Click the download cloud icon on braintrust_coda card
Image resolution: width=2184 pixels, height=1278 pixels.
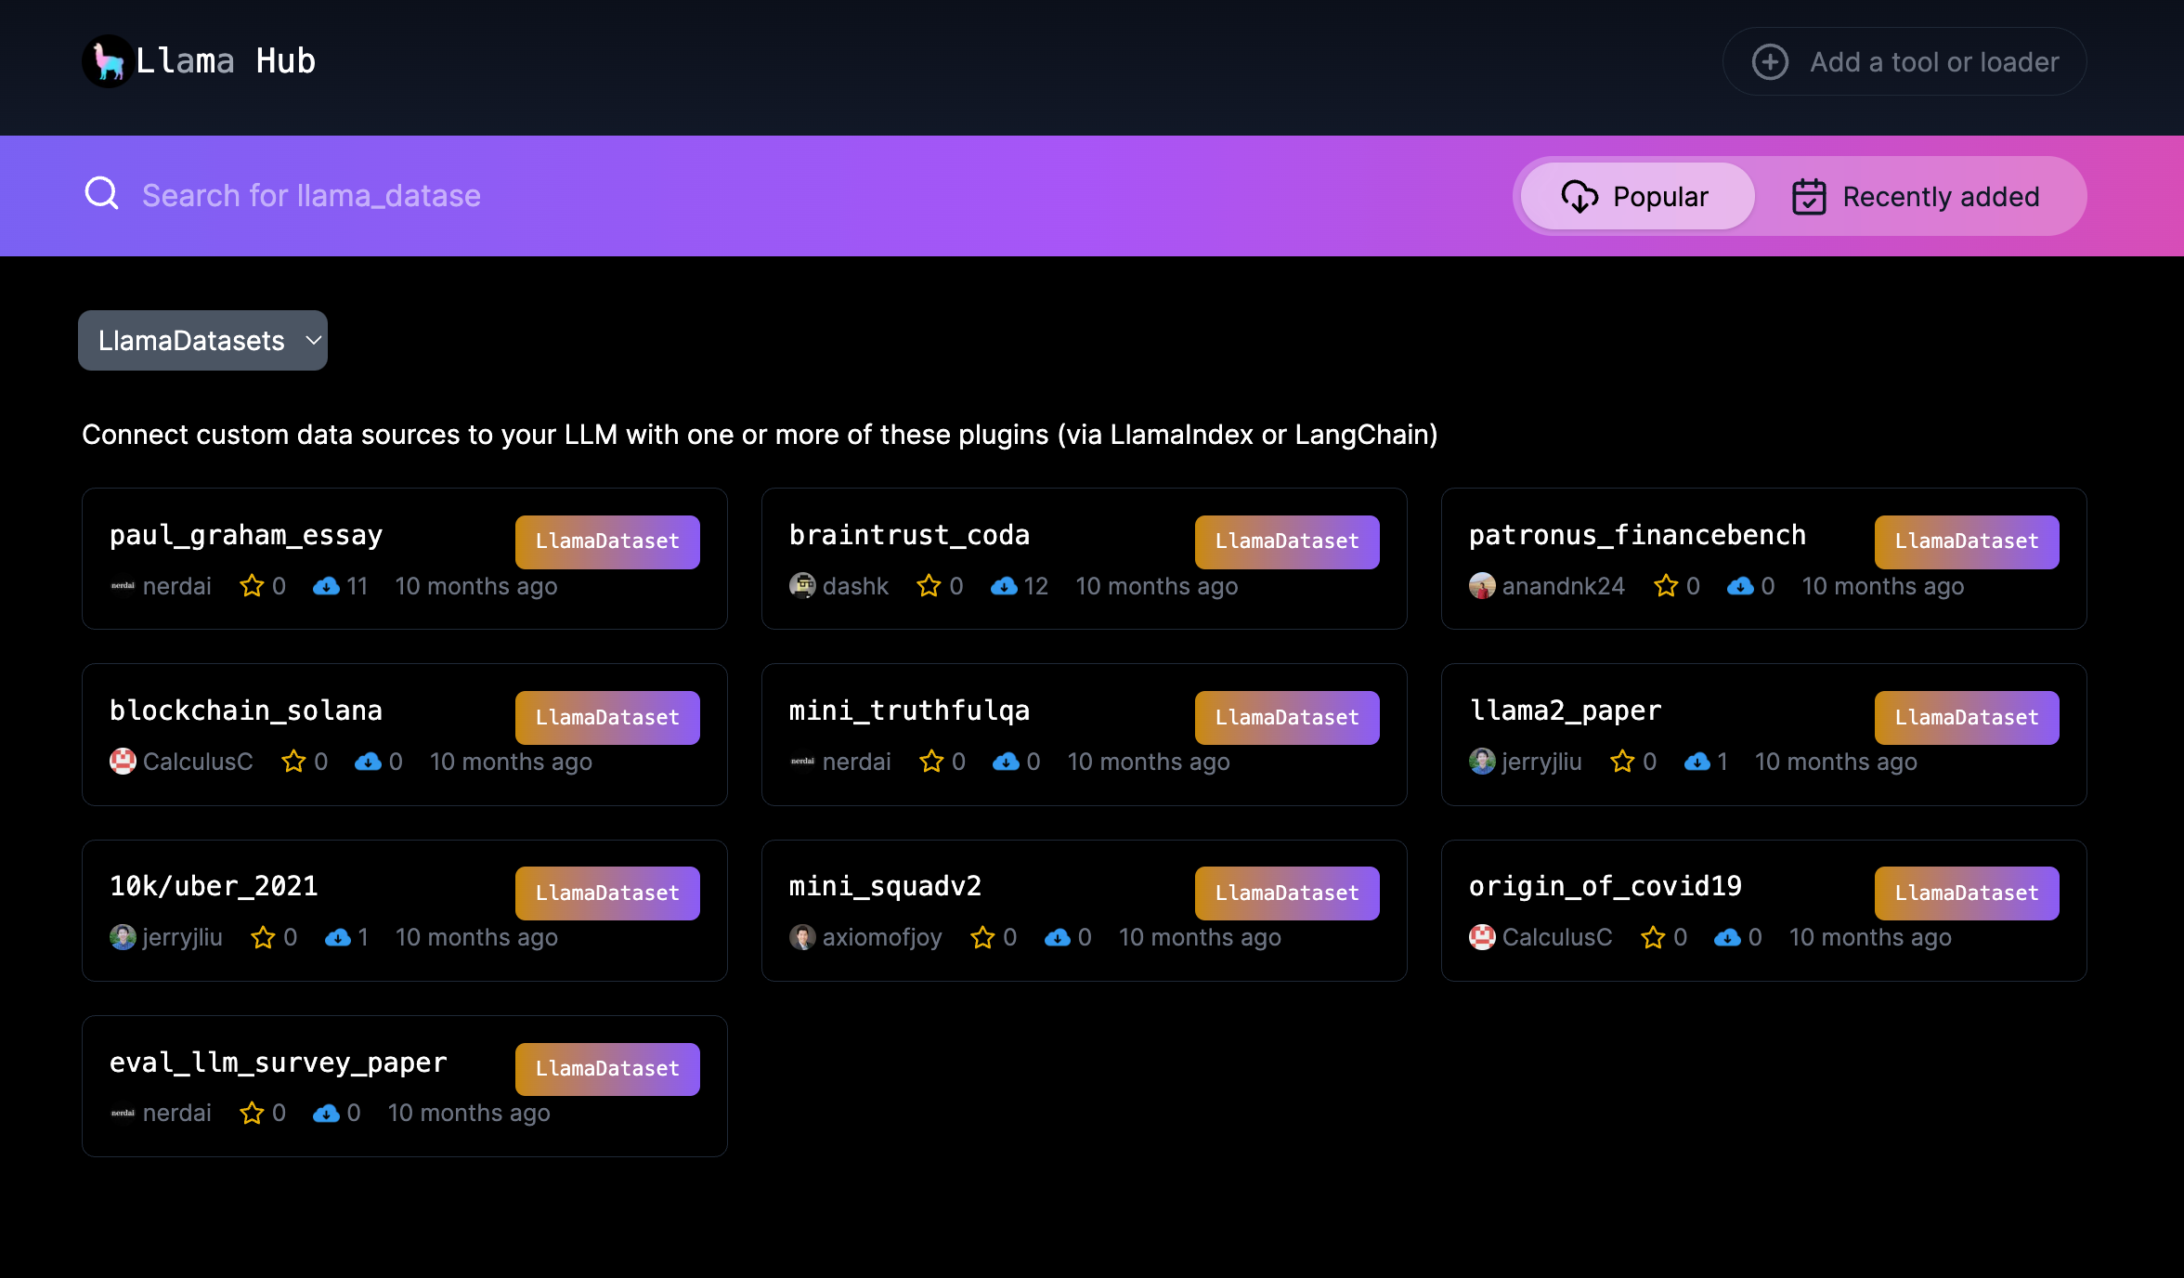[1004, 586]
